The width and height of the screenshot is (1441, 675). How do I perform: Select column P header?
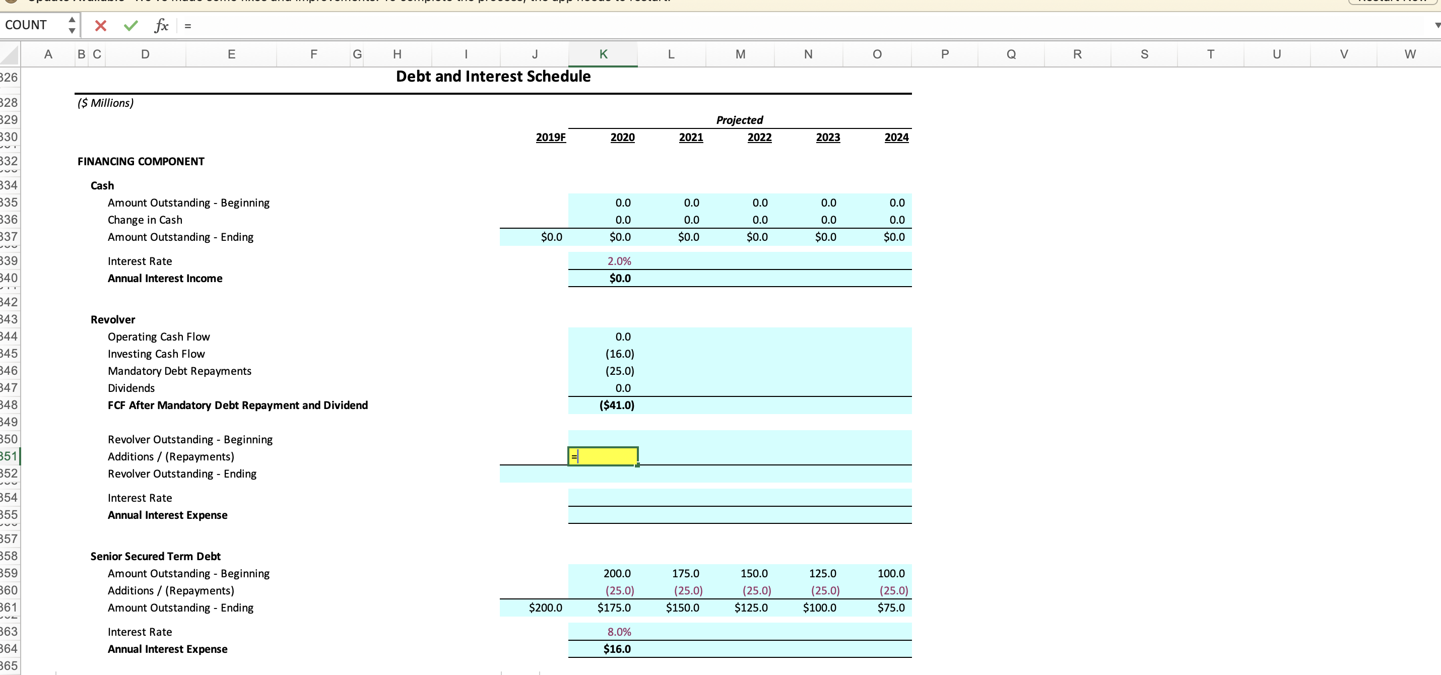tap(944, 54)
